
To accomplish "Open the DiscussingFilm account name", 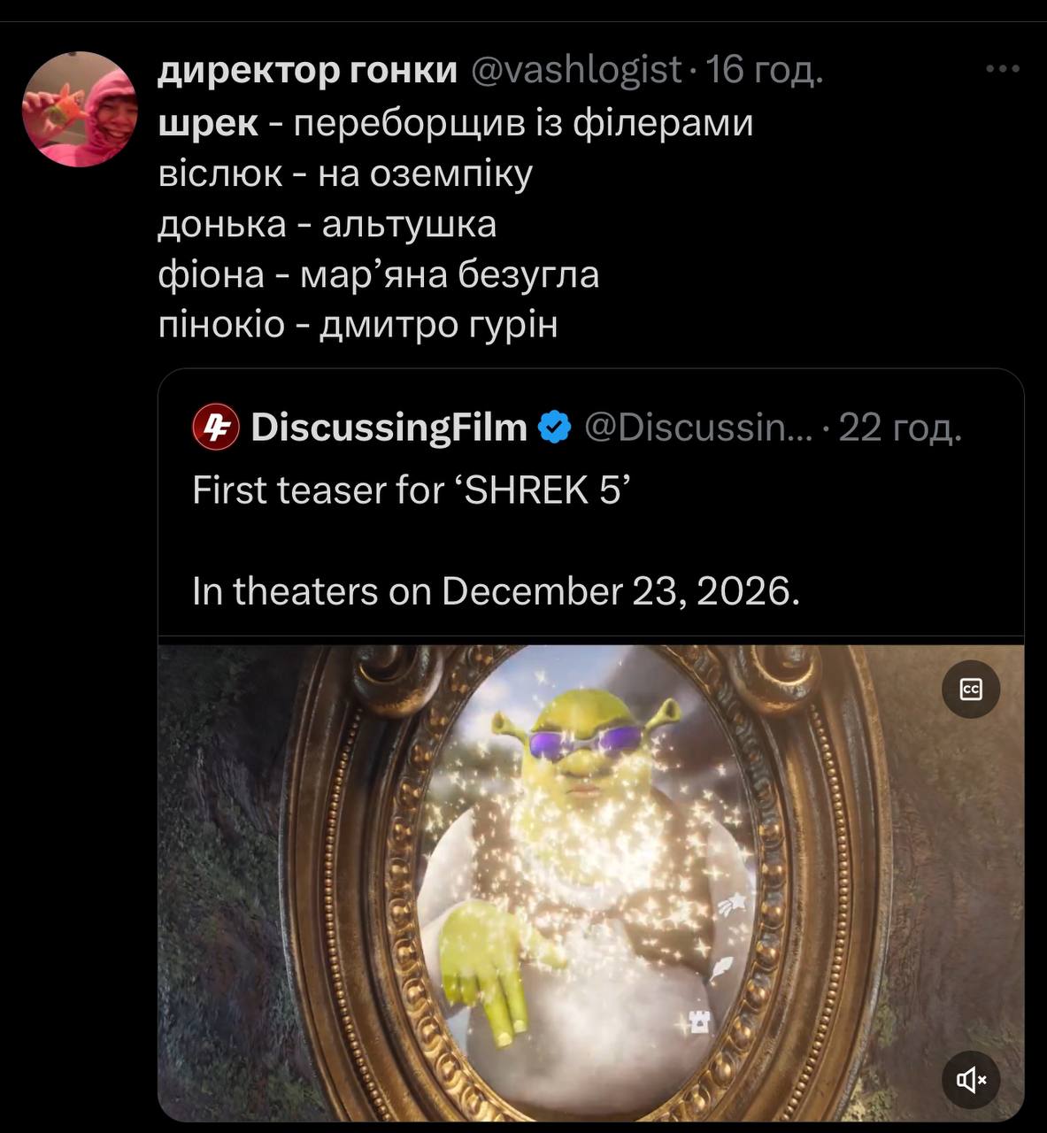I will click(389, 428).
